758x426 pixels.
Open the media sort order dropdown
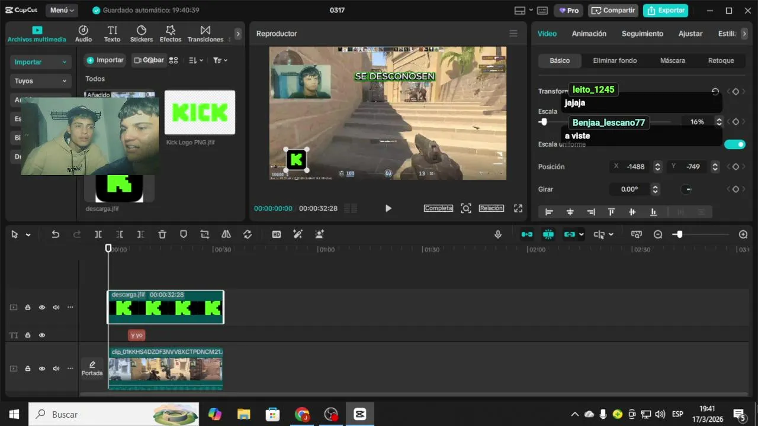pyautogui.click(x=196, y=60)
